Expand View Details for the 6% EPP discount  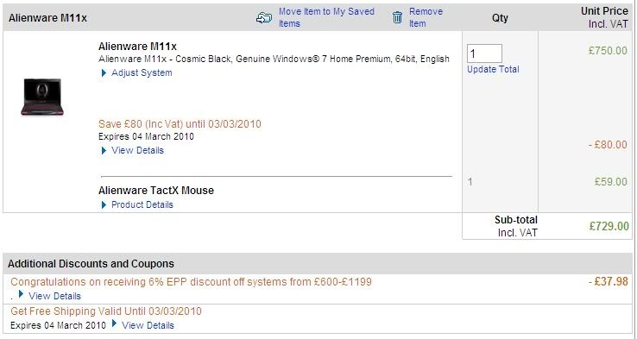click(x=55, y=296)
